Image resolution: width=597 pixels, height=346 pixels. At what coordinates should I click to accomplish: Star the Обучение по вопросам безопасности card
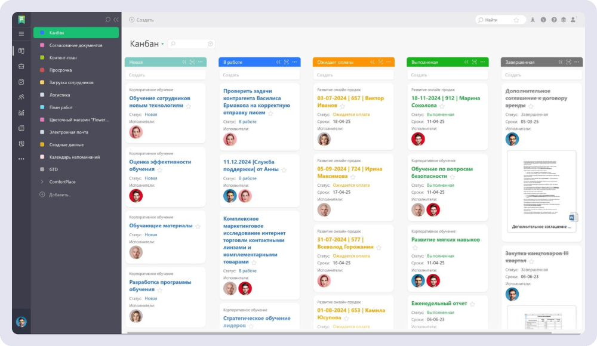pyautogui.click(x=453, y=177)
